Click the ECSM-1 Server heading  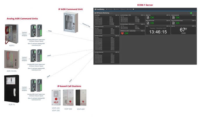tap(145, 5)
